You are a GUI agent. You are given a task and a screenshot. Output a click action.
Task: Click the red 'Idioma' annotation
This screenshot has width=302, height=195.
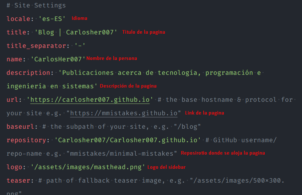point(80,18)
